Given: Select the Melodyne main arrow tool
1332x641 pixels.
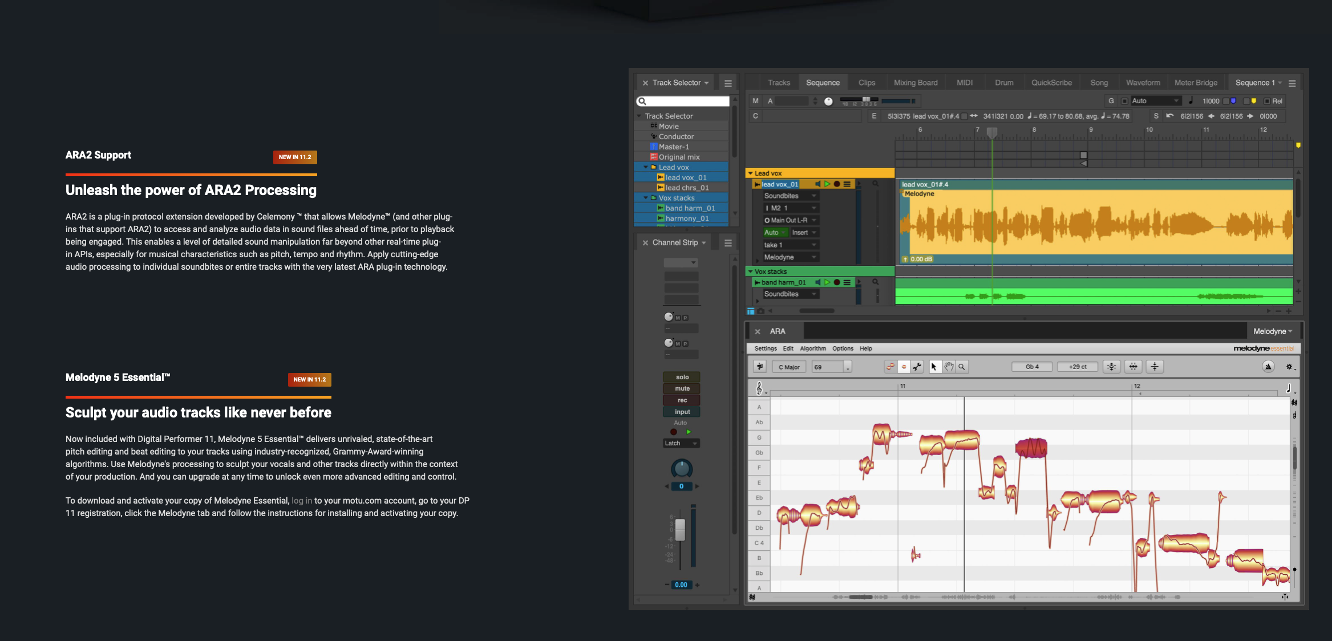Looking at the screenshot, I should [x=934, y=367].
